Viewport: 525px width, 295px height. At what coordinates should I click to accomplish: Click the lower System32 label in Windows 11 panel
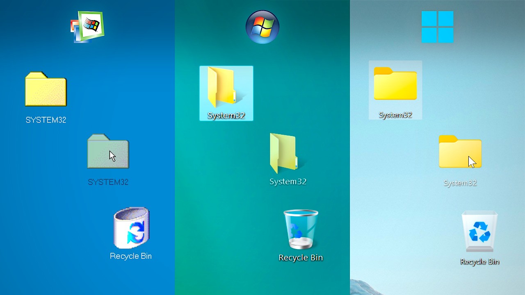tap(460, 183)
